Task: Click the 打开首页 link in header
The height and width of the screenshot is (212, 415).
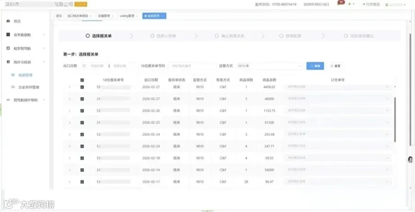Action: pyautogui.click(x=371, y=4)
